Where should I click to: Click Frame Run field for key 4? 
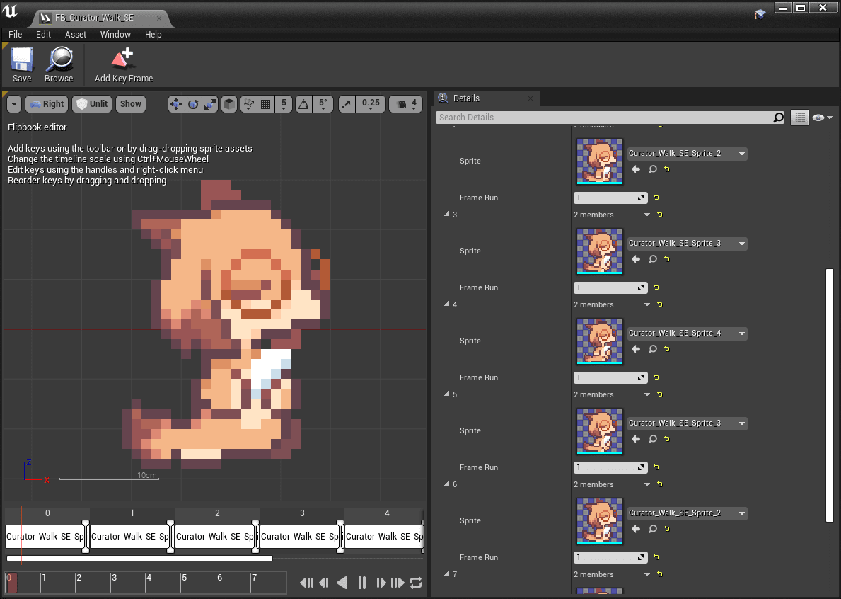[610, 377]
